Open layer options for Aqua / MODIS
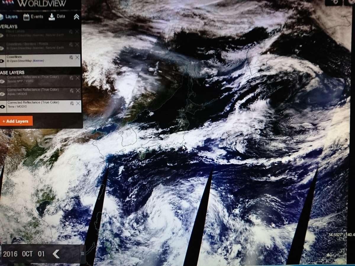The height and width of the screenshot is (266, 355). coord(72,90)
